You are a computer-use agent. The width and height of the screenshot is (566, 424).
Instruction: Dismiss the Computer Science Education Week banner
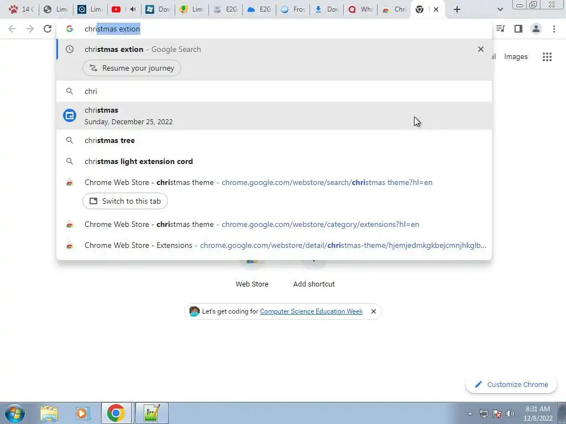(374, 311)
